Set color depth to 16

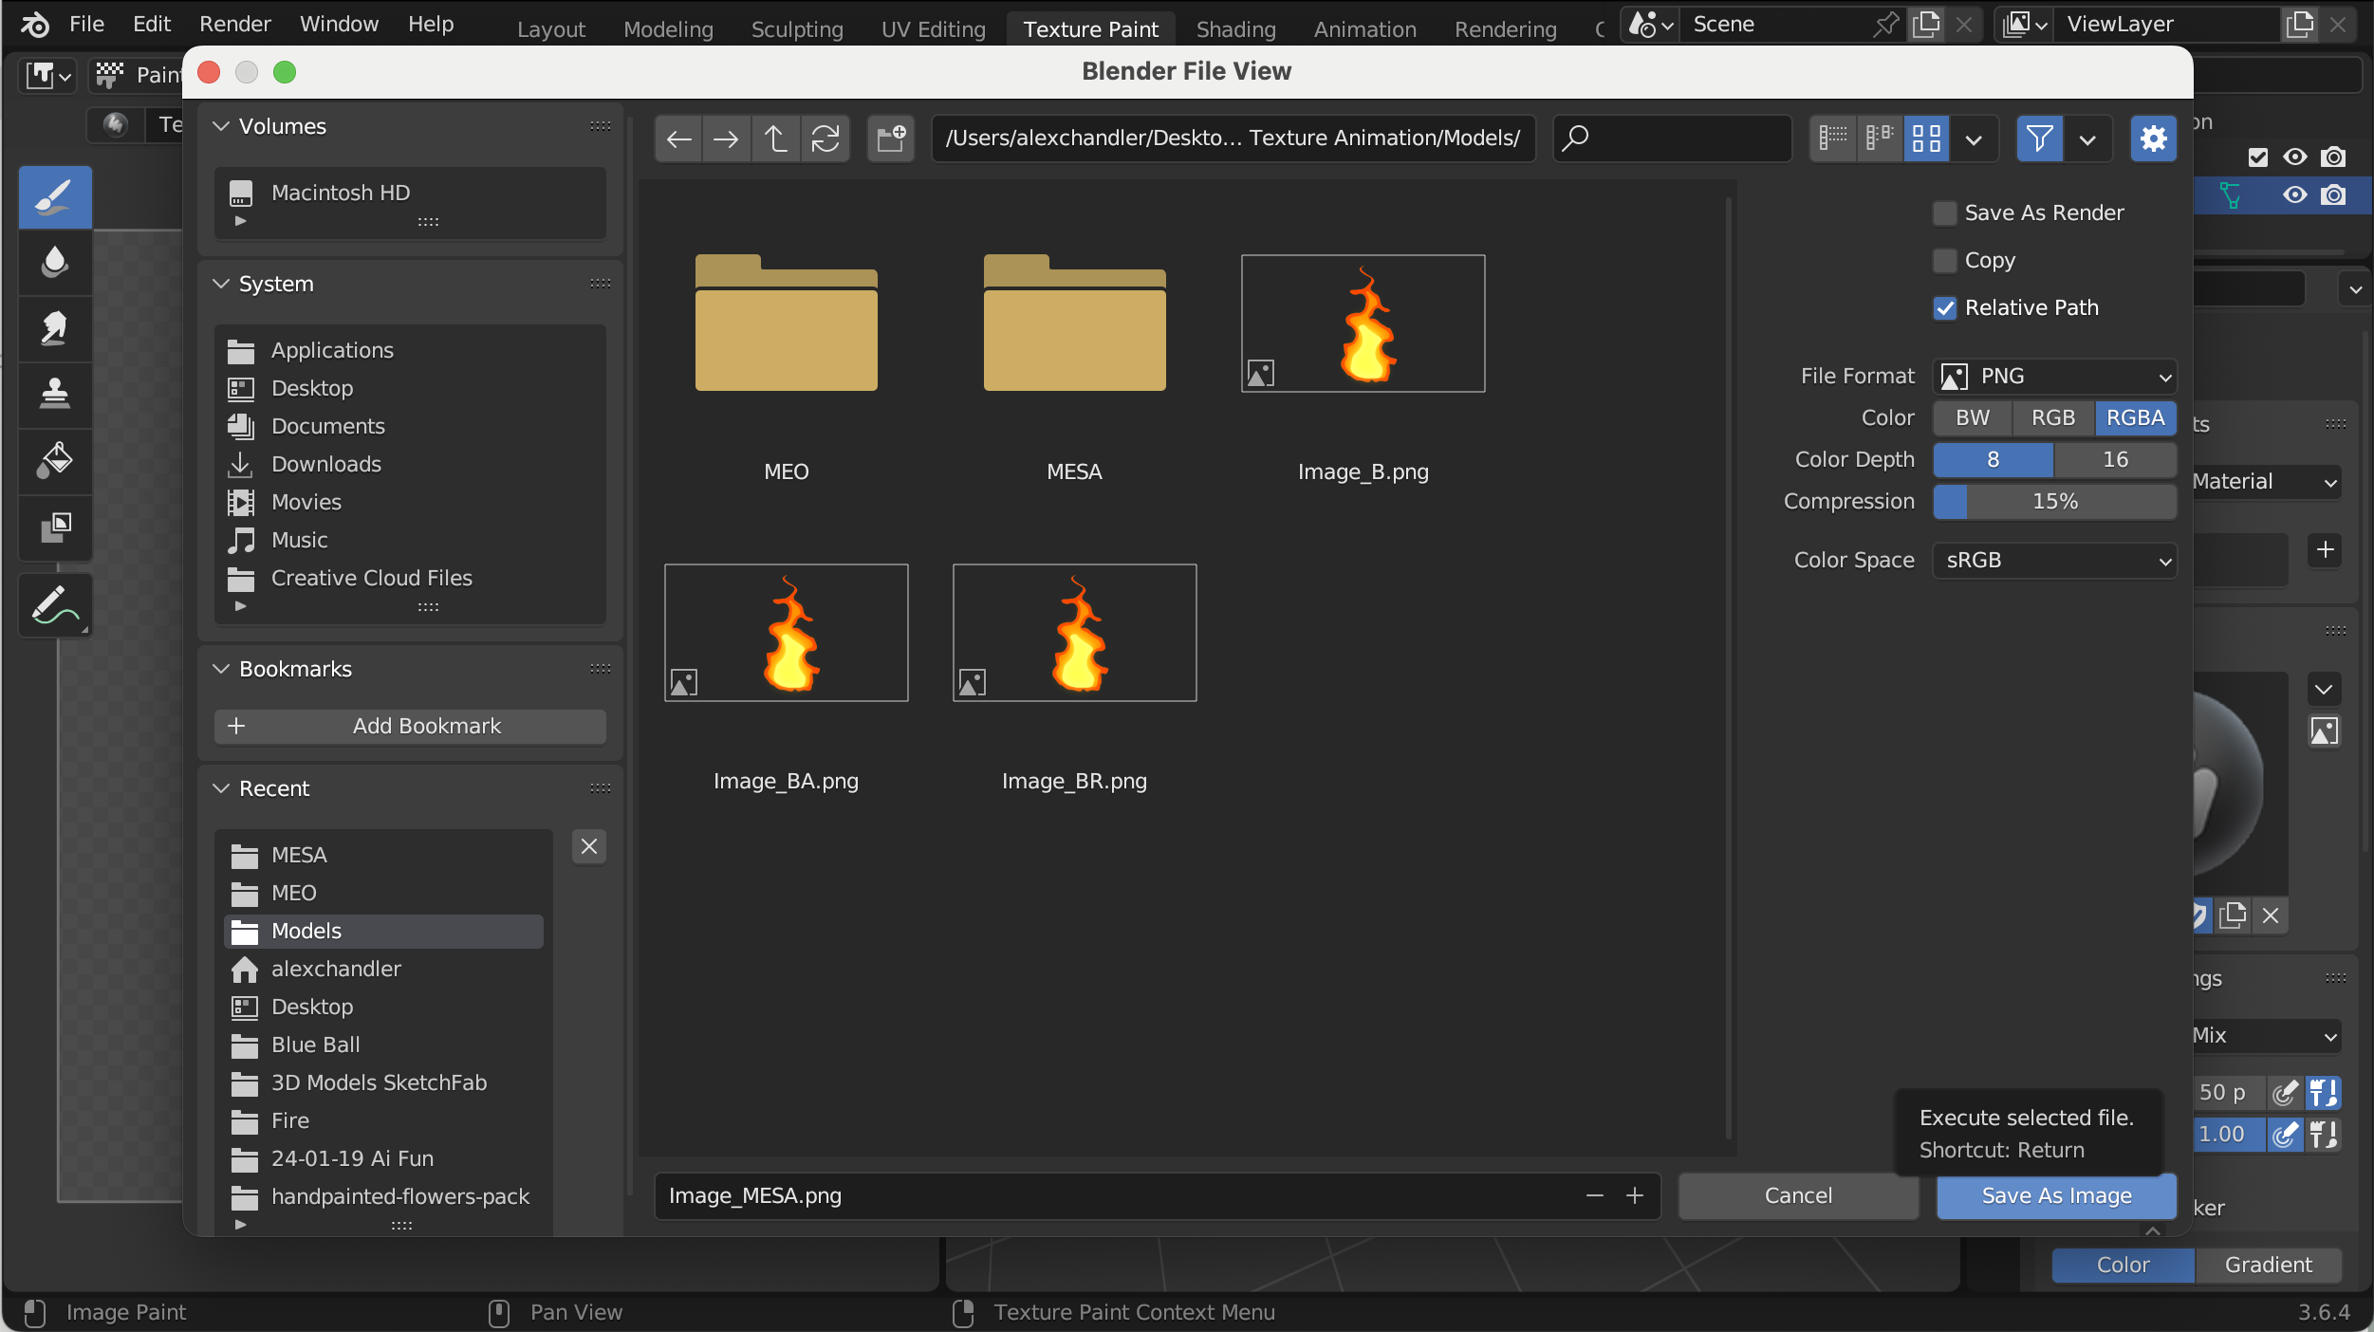(x=2115, y=460)
